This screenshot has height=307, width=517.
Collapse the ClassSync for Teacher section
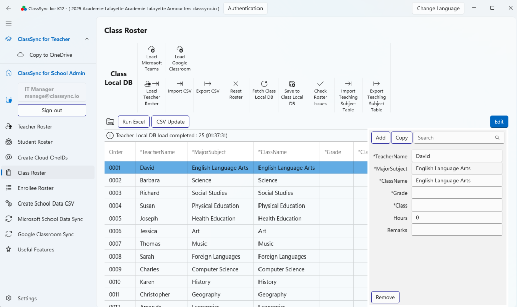tap(87, 39)
